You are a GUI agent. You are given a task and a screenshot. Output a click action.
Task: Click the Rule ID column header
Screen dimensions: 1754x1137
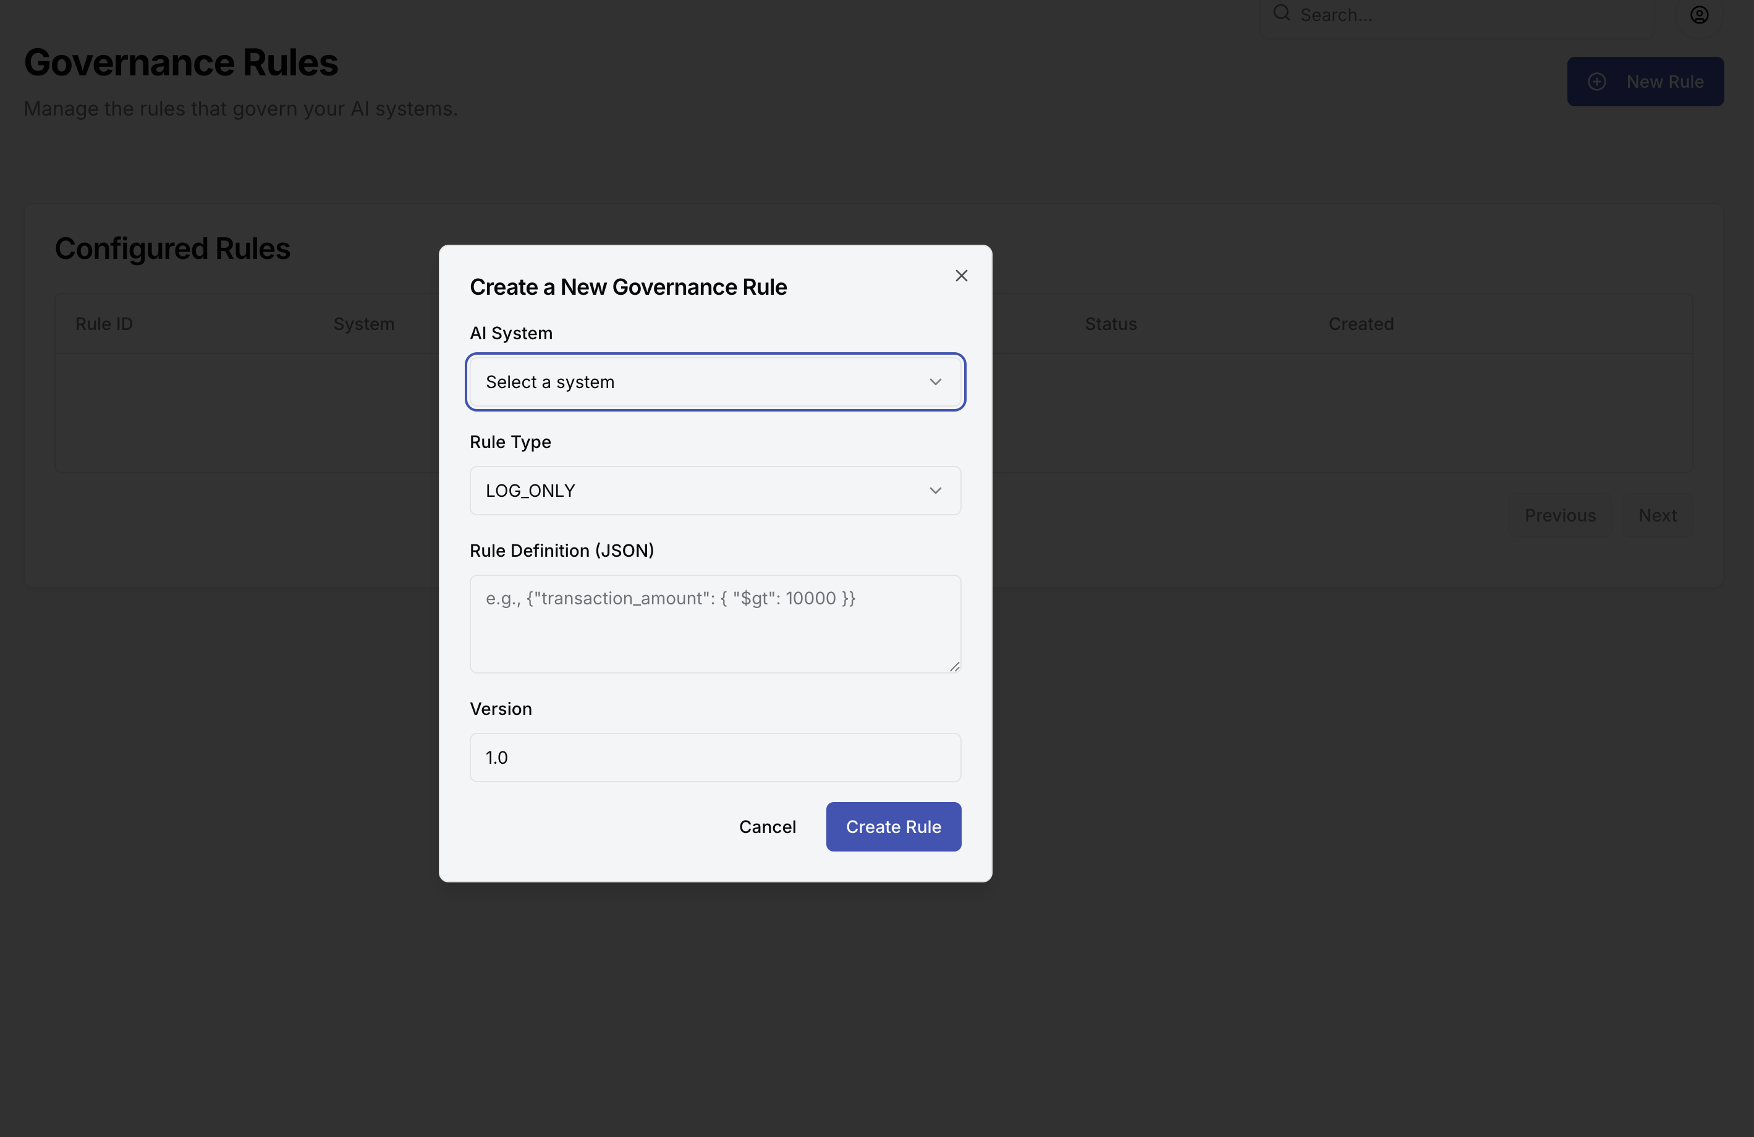pos(104,324)
